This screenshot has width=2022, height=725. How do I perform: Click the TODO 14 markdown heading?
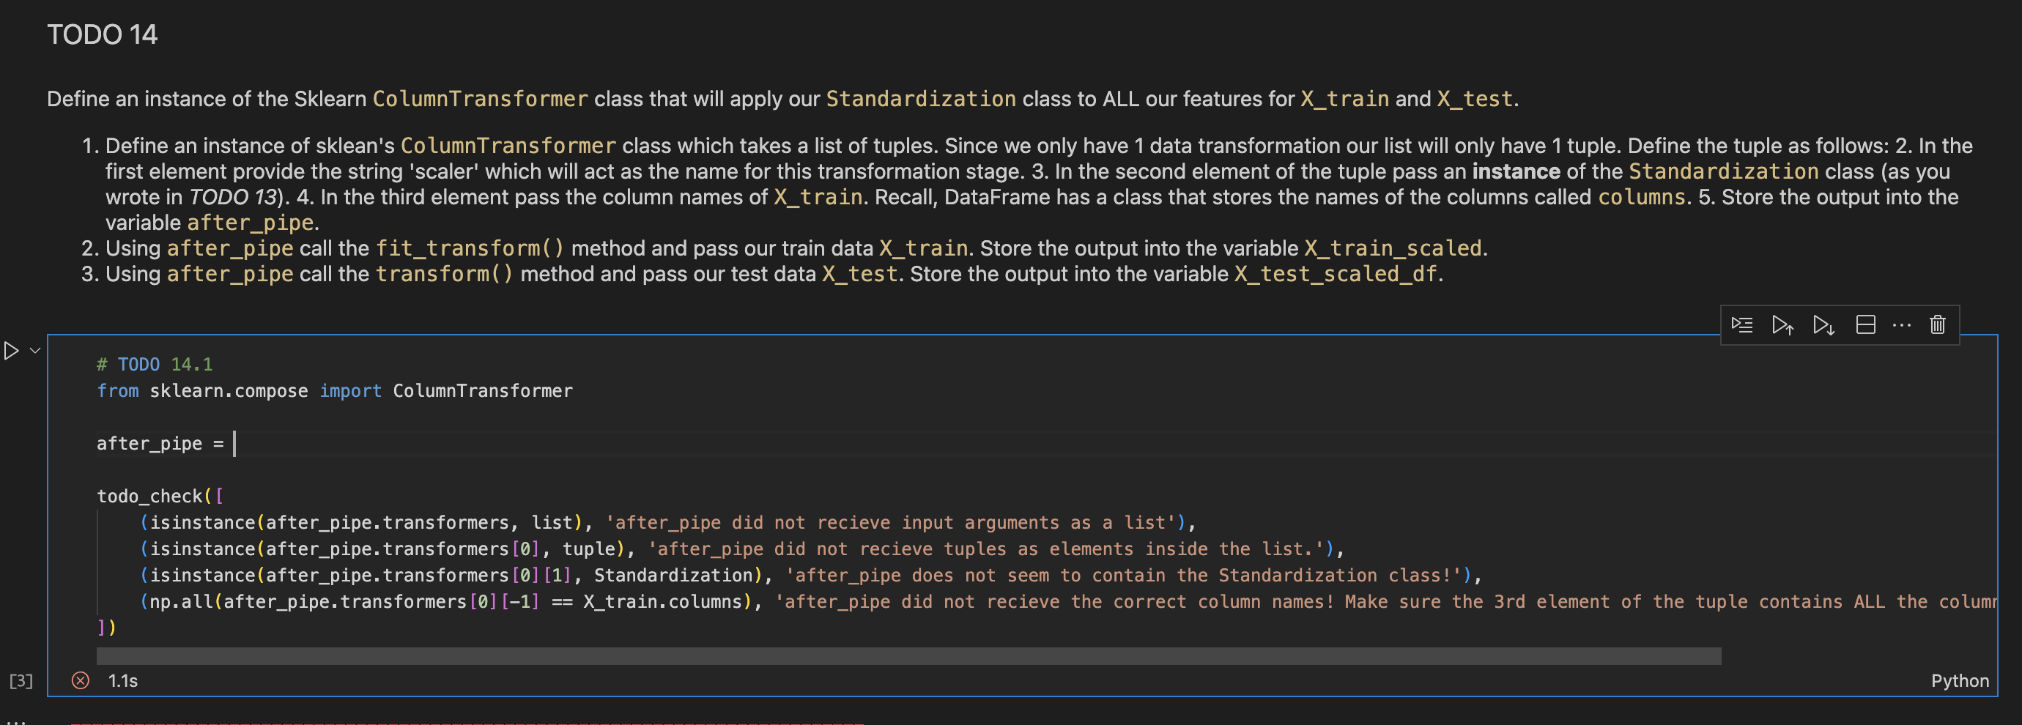102,33
